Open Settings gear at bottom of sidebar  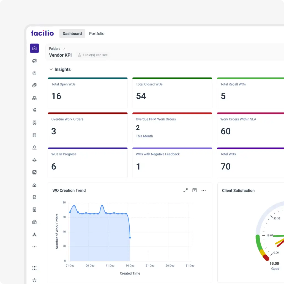point(34,280)
